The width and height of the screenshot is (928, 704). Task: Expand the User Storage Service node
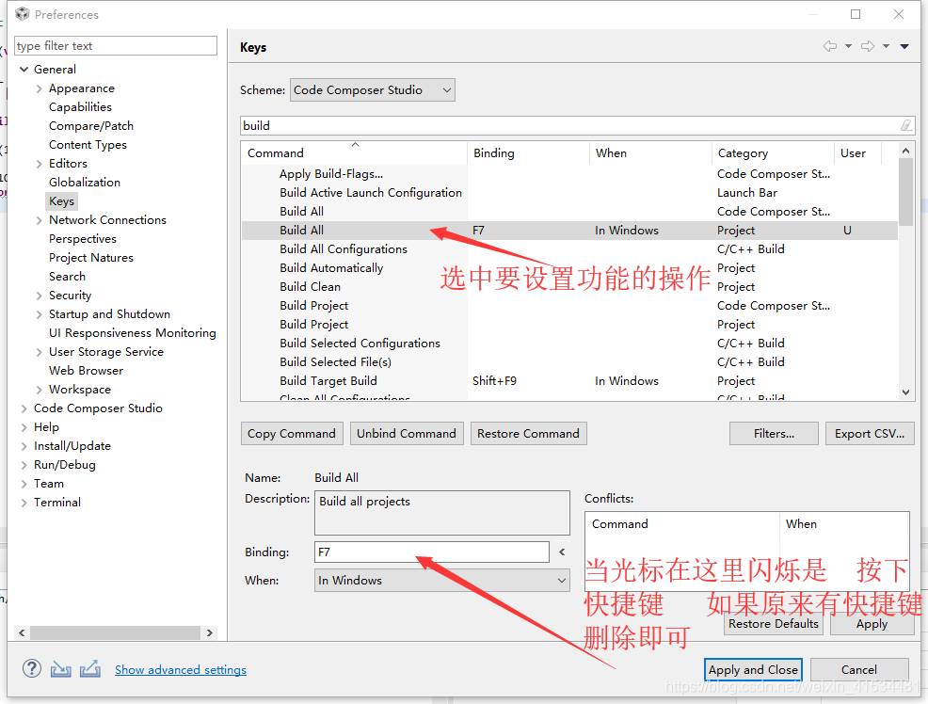click(40, 353)
